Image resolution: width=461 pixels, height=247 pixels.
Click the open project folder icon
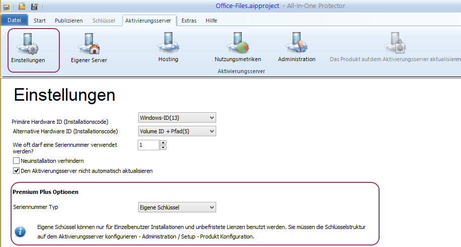[x=22, y=7]
